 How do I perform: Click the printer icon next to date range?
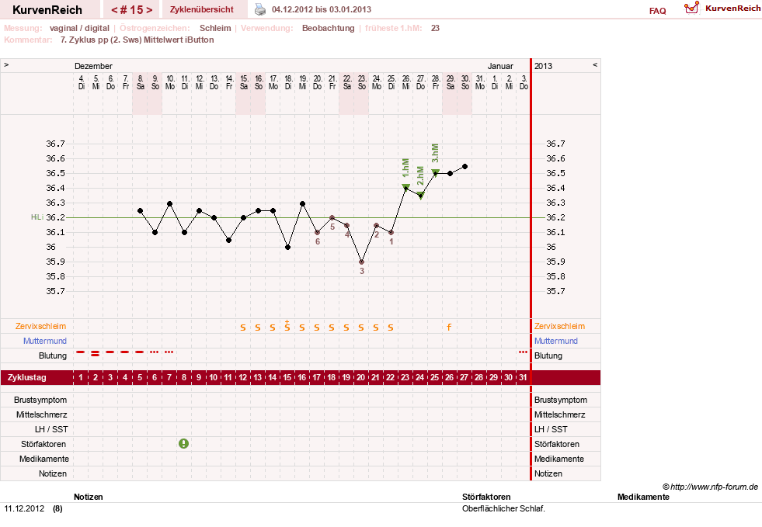pyautogui.click(x=260, y=9)
